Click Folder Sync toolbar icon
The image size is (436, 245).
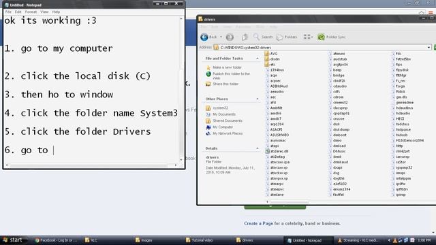click(x=332, y=37)
